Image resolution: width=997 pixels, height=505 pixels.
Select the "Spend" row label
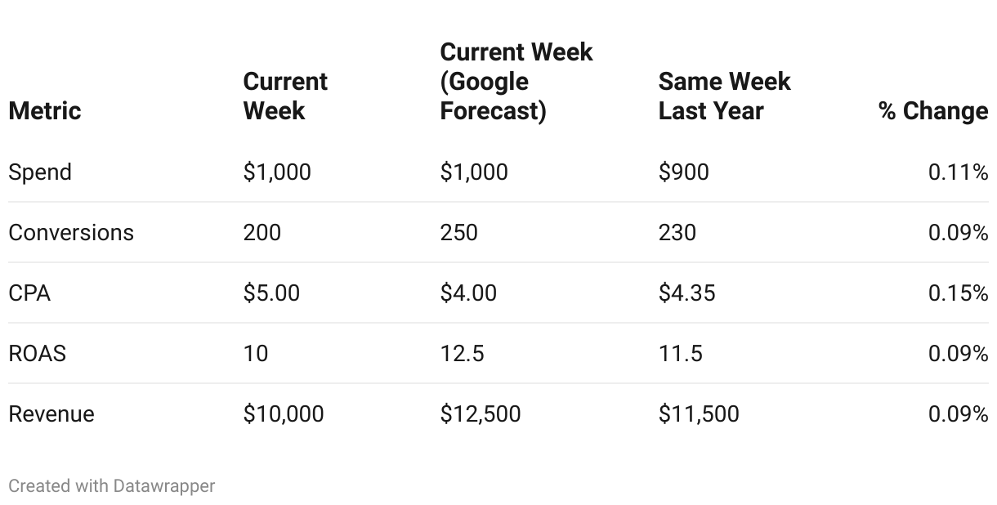40,172
